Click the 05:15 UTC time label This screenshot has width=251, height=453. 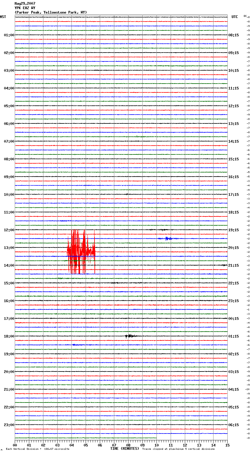coord(234,407)
